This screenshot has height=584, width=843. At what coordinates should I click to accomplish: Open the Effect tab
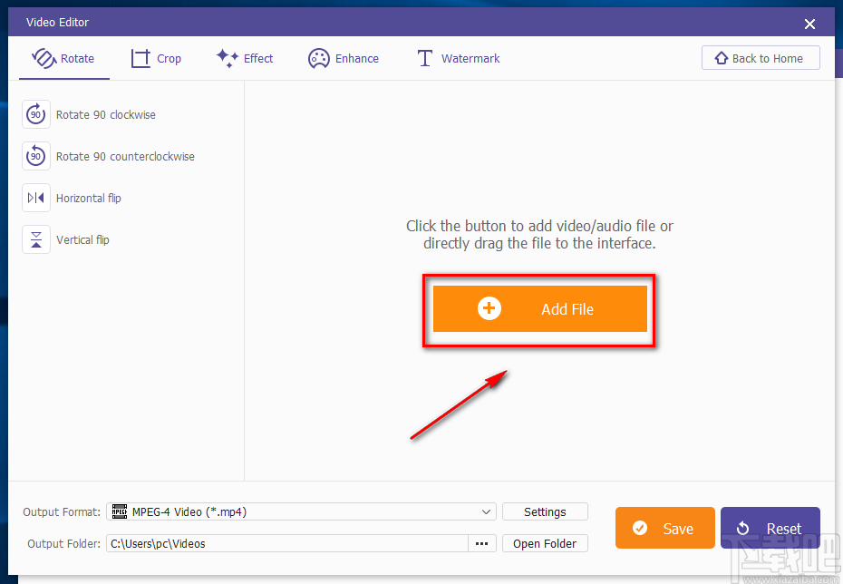(245, 59)
